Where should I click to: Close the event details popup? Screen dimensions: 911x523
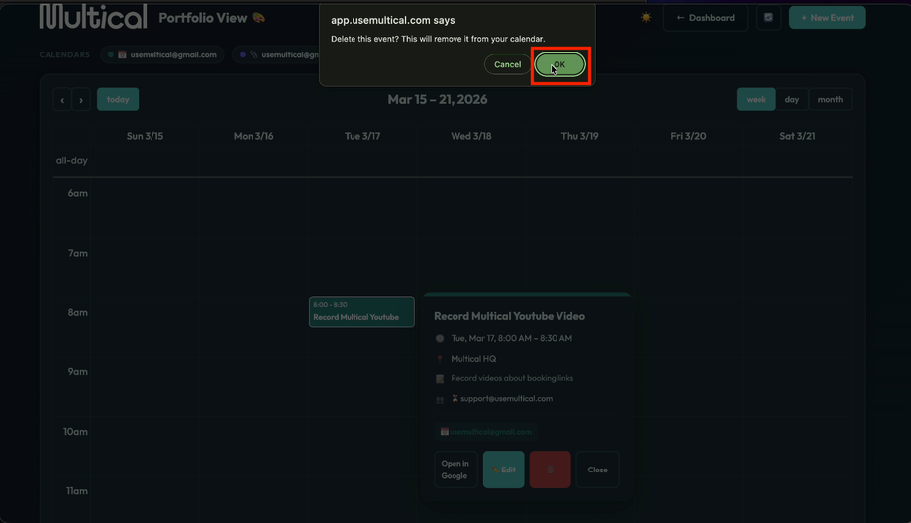[x=597, y=470]
